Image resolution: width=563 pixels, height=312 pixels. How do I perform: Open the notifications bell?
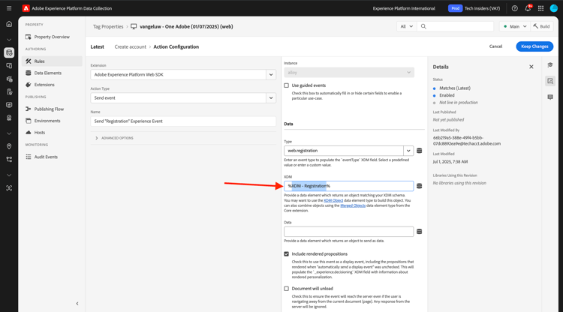pos(528,8)
